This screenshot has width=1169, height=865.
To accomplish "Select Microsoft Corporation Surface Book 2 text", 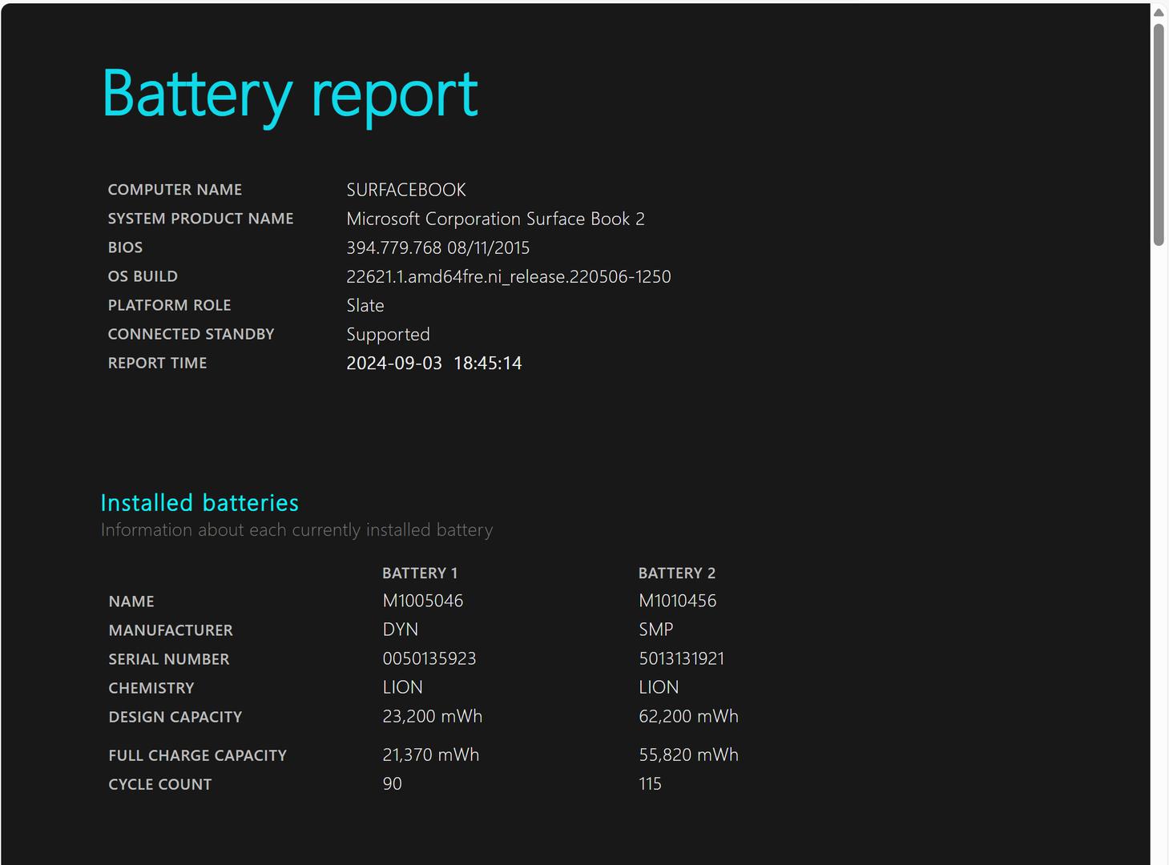I will pyautogui.click(x=495, y=219).
